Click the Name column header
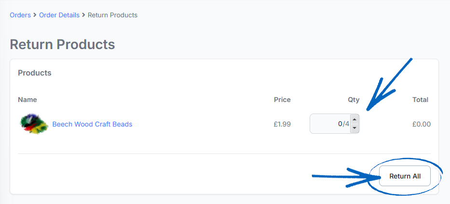450x204 pixels. click(x=27, y=100)
